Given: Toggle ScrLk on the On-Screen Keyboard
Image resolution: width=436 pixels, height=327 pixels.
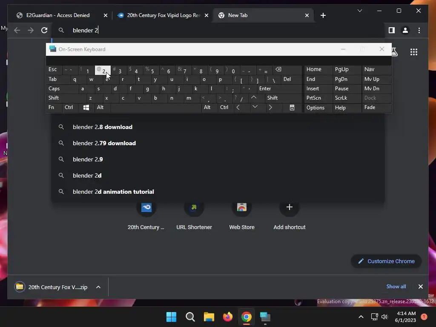Looking at the screenshot, I should pyautogui.click(x=347, y=98).
